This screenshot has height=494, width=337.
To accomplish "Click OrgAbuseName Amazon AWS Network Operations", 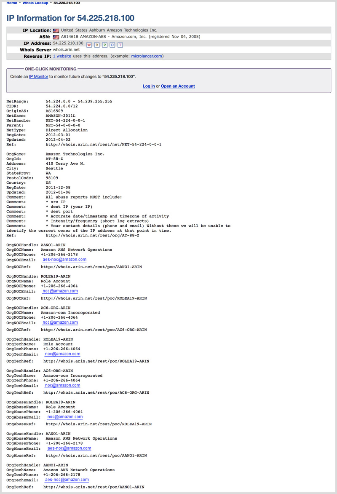I will (81, 438).
